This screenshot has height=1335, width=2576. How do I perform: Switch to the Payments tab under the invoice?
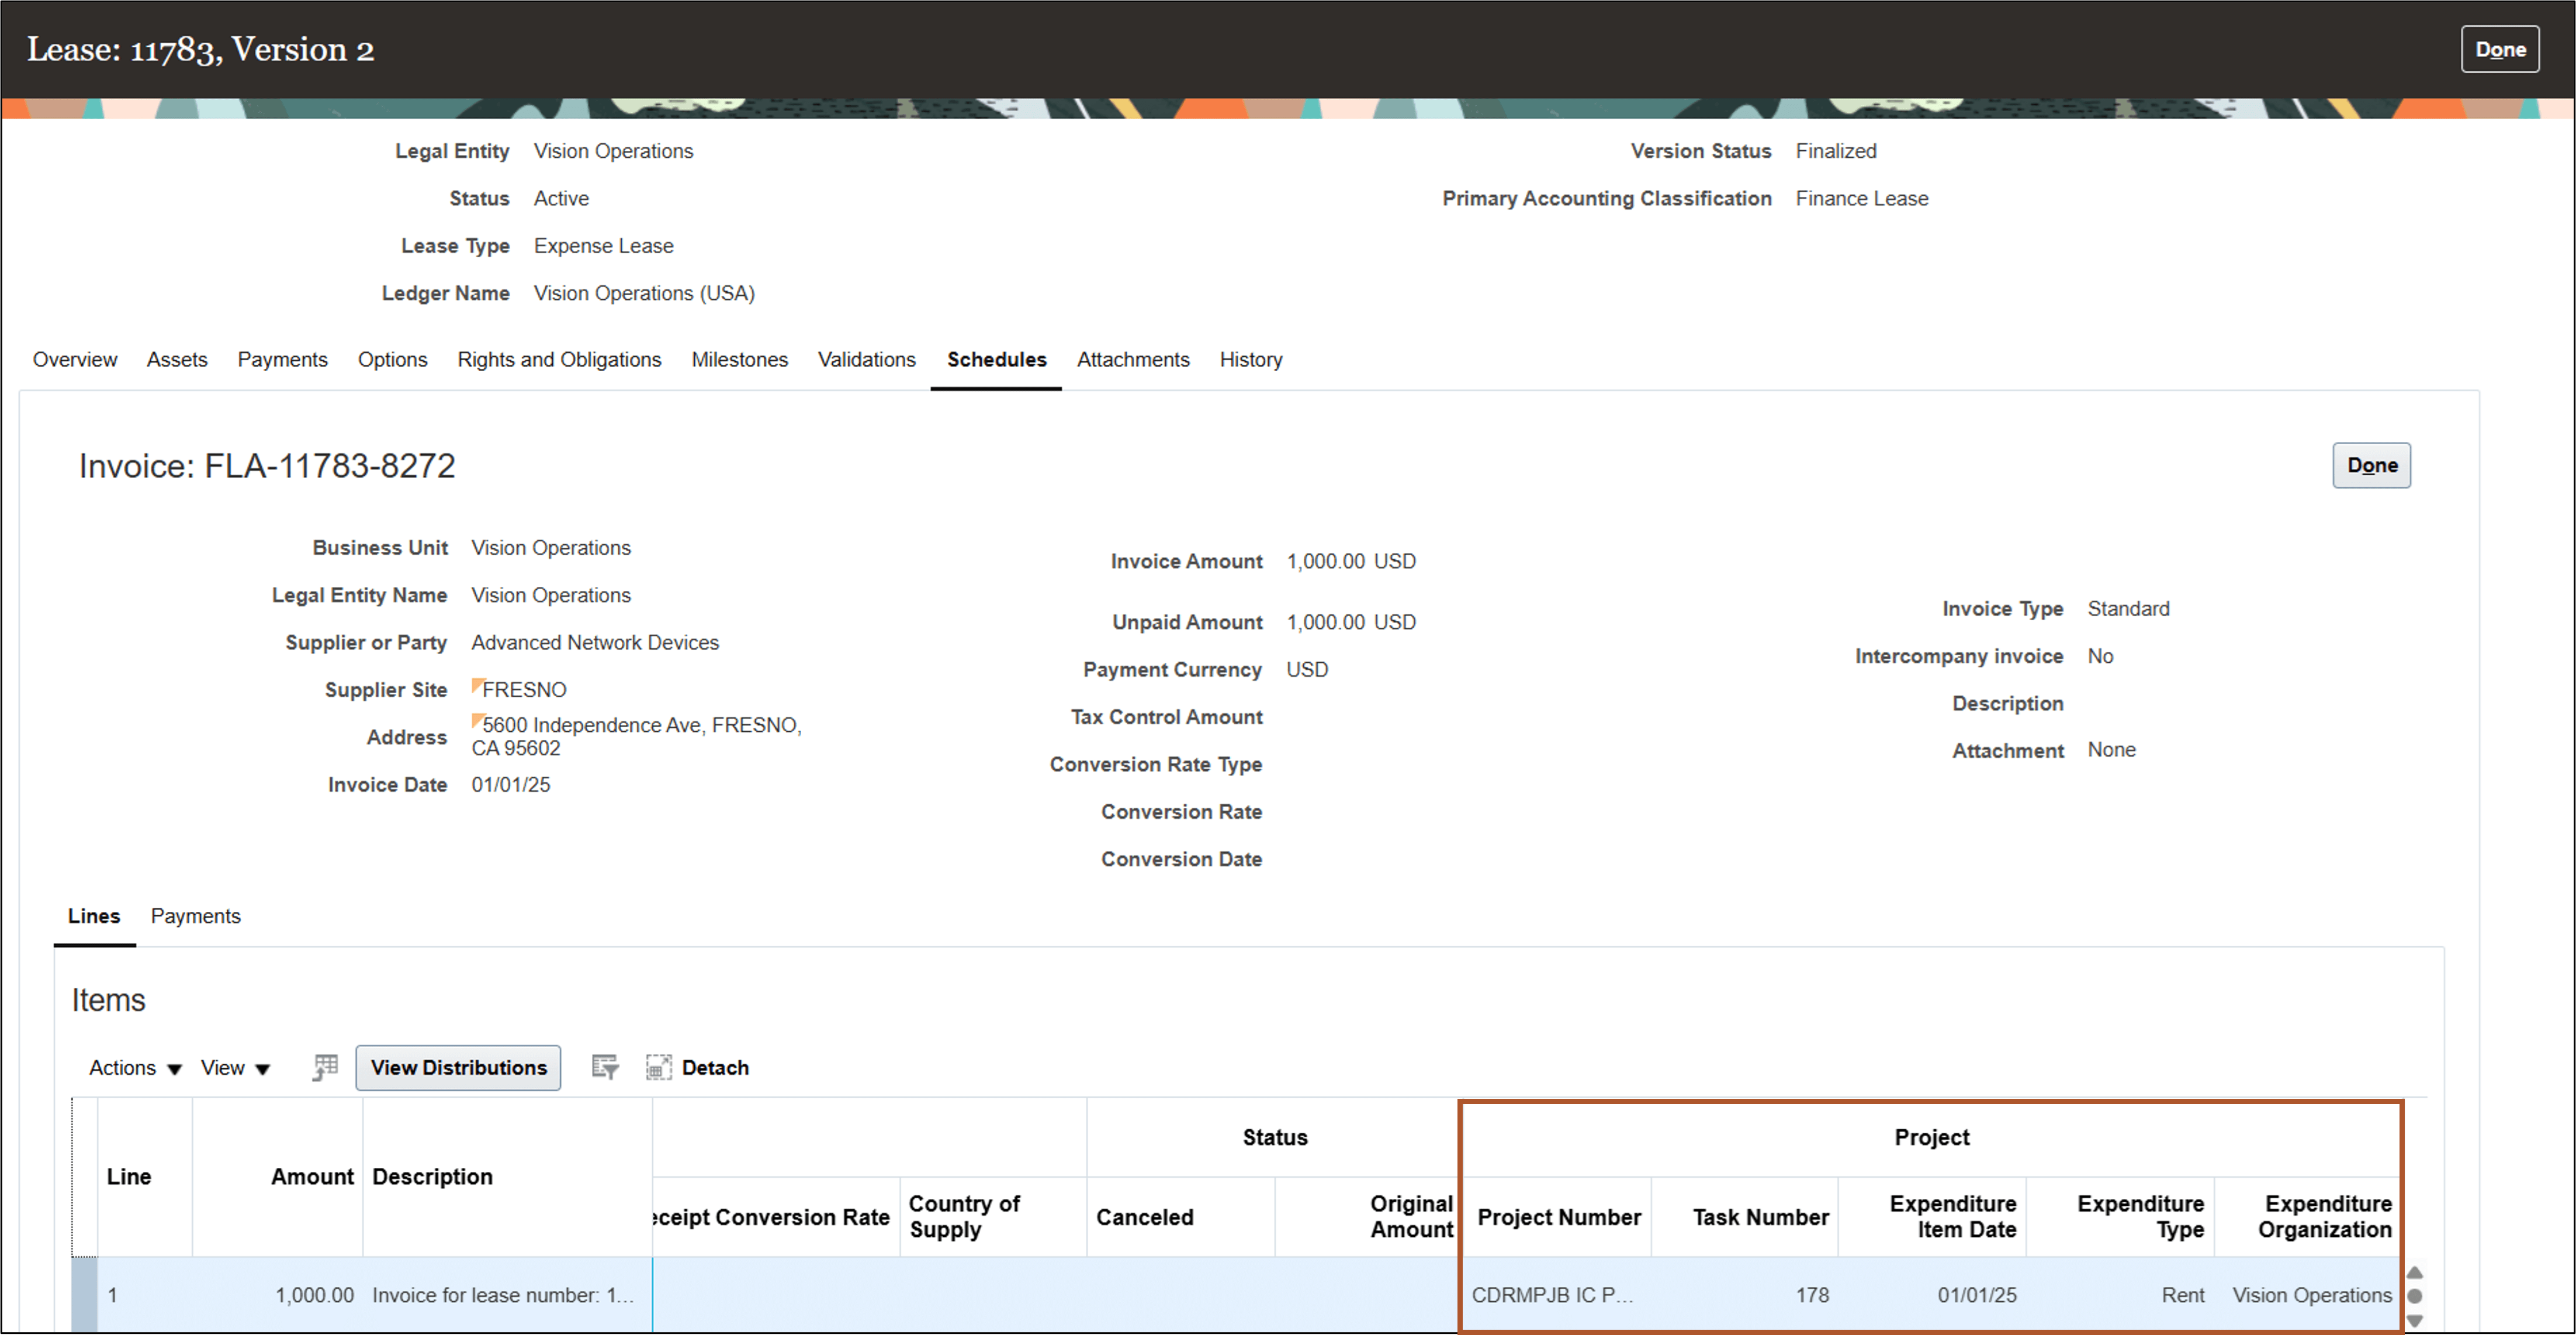click(196, 915)
